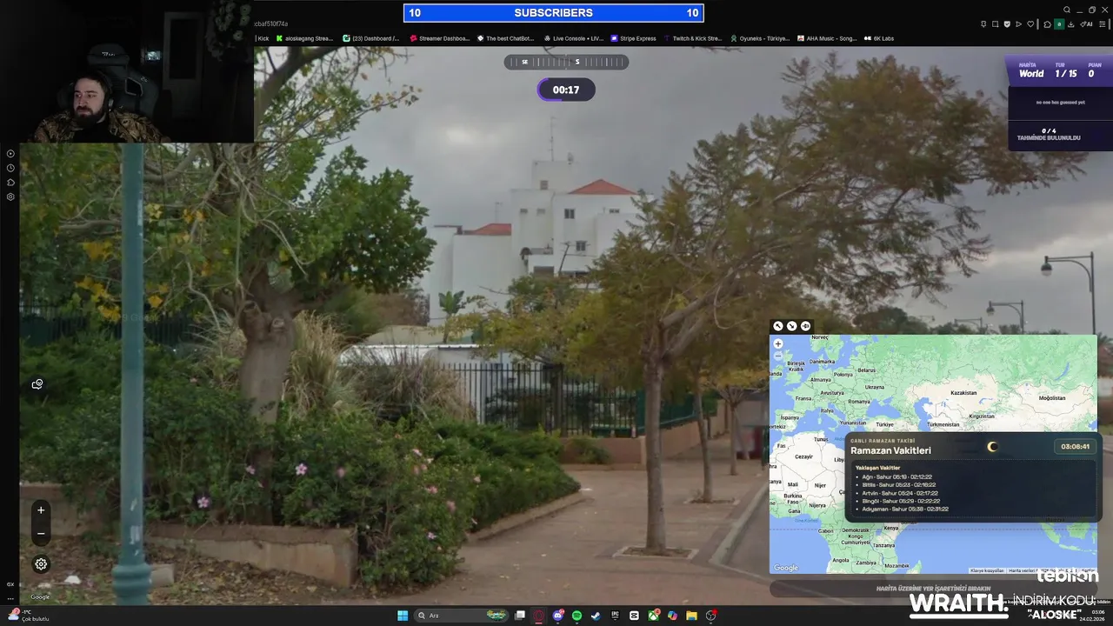Click the 03:06:41 Ramazan clock
This screenshot has width=1113, height=626.
click(x=1076, y=446)
